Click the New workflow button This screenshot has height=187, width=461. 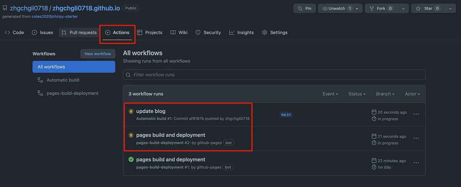98,54
